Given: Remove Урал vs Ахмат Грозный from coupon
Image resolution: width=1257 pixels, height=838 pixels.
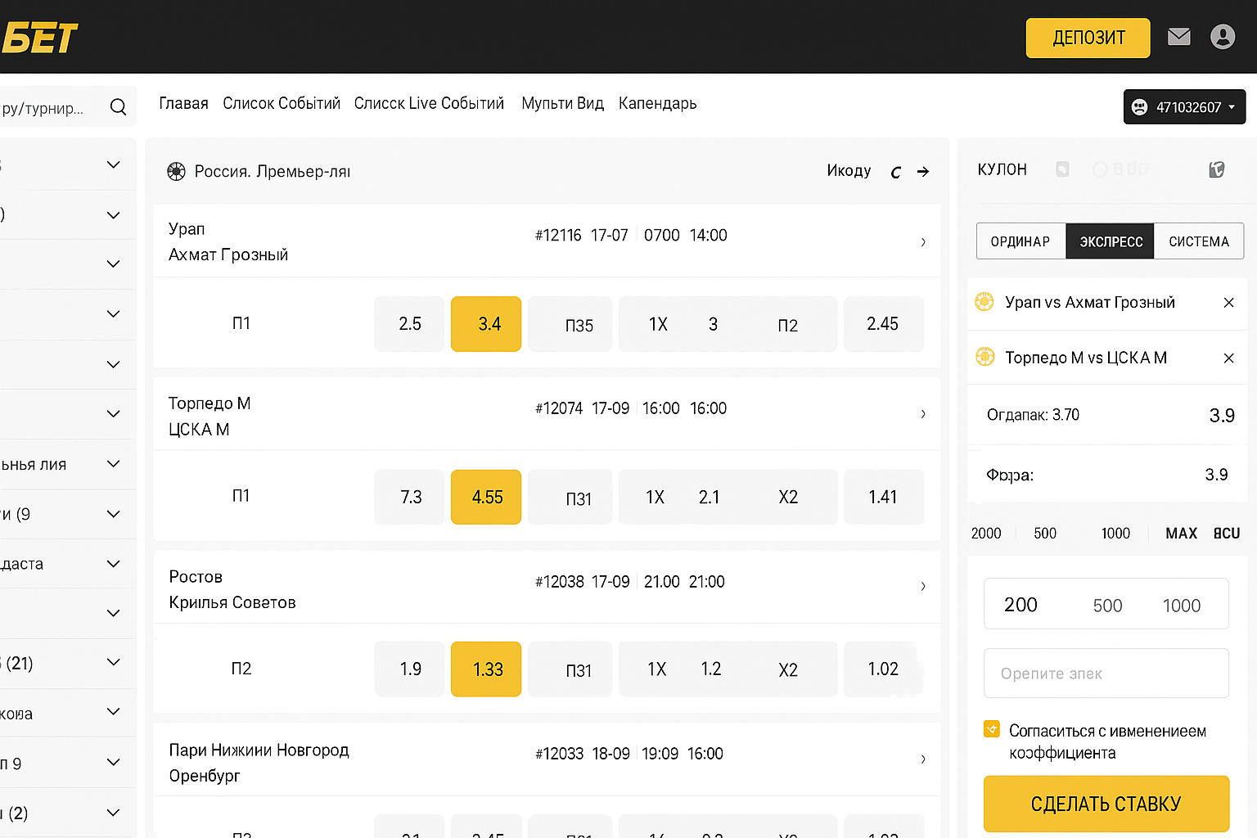Looking at the screenshot, I should coord(1228,303).
